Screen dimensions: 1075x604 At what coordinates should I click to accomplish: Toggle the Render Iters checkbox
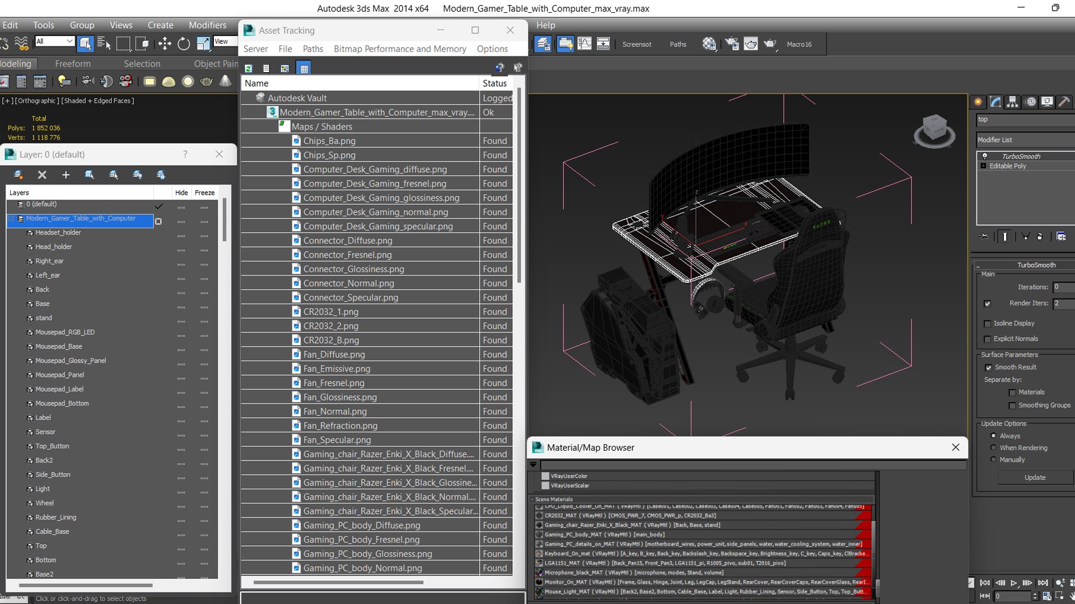point(987,304)
